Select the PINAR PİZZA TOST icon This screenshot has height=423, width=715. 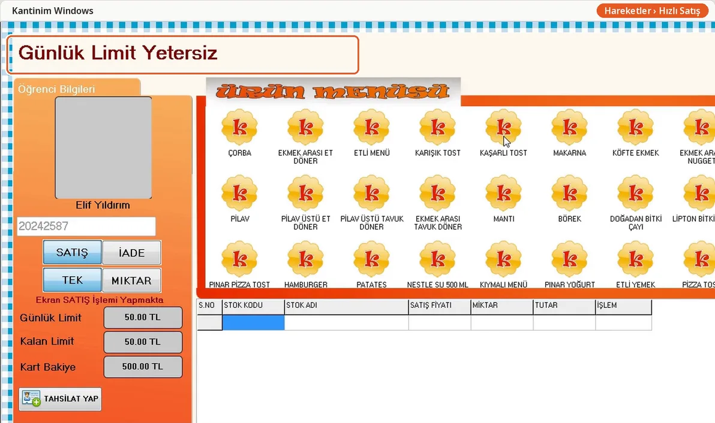tap(239, 259)
